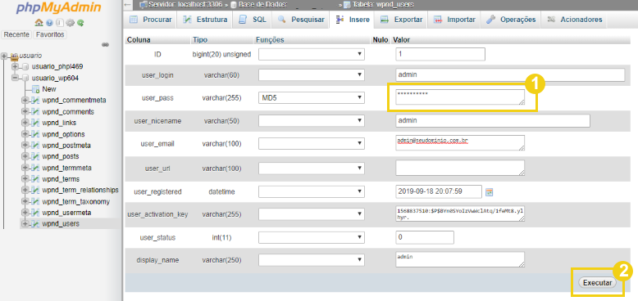Open function dropdown for user_nicename

[312, 121]
